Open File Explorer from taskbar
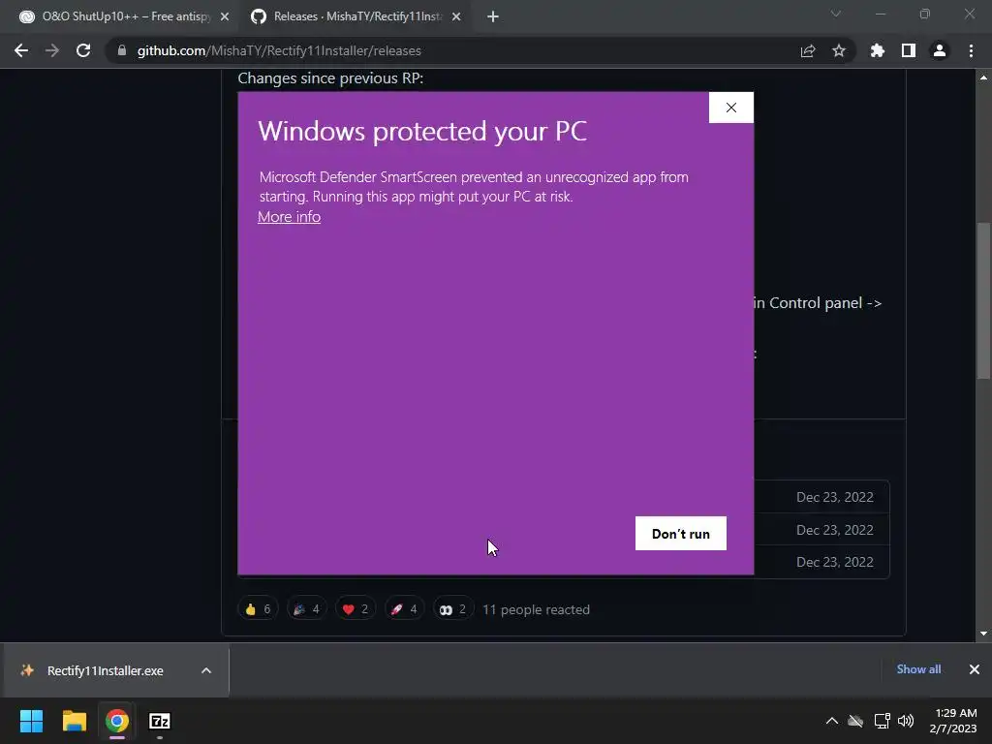This screenshot has width=992, height=744. (x=74, y=721)
